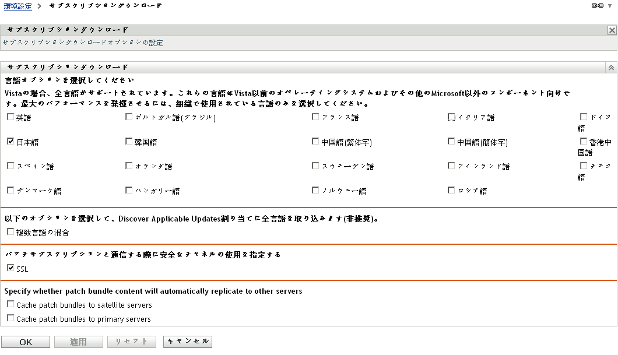This screenshot has height=355, width=618.
Task: Enable the スウェーデン語 checkbox
Action: point(315,165)
